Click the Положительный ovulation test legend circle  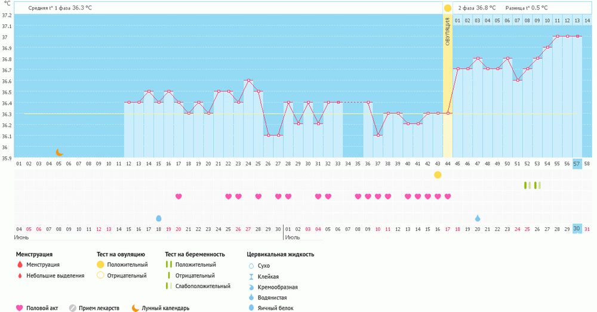point(100,264)
